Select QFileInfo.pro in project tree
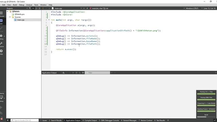This screenshot has width=217, height=122. 20,14
